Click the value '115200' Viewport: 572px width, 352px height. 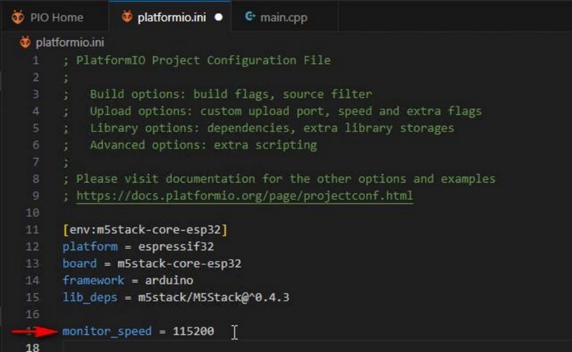click(193, 331)
